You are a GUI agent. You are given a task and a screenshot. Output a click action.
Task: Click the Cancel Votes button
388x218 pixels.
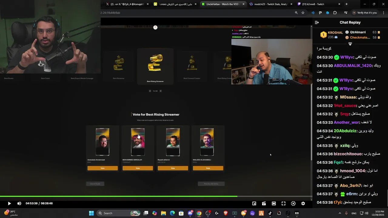[95, 184]
